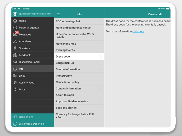Click the Personal agenda clock icon
This screenshot has height=136, width=182.
point(15,27)
